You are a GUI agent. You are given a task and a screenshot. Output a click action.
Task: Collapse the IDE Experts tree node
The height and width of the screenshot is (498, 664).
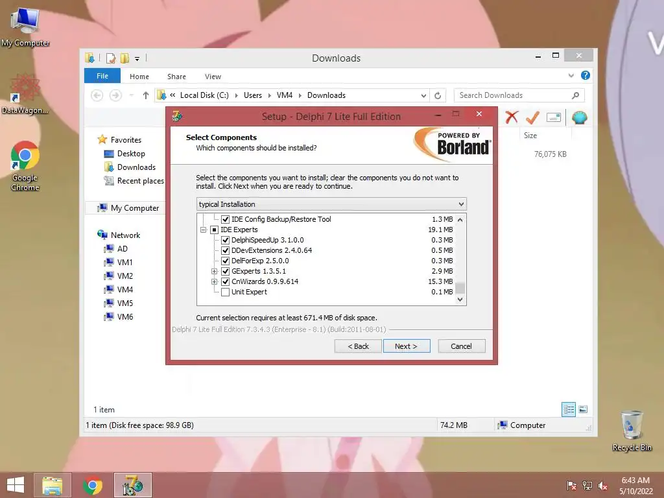click(203, 230)
